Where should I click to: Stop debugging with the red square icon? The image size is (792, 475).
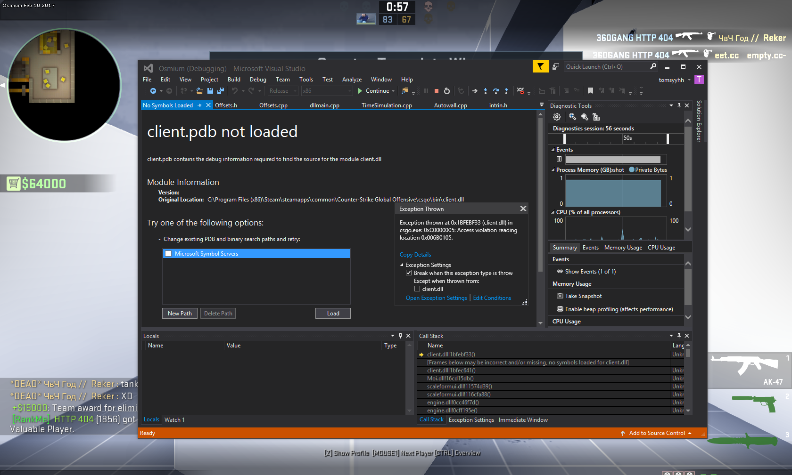tap(437, 91)
